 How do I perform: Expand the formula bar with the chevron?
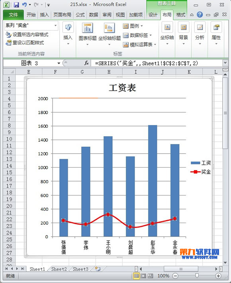click(225, 63)
